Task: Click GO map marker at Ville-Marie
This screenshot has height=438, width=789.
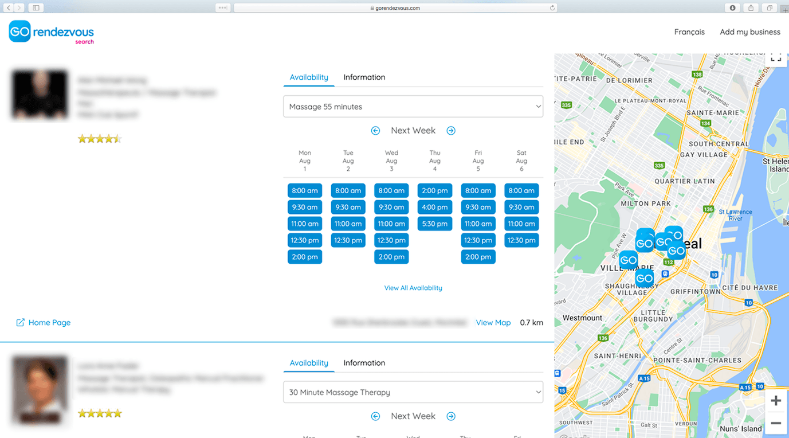Action: [629, 260]
